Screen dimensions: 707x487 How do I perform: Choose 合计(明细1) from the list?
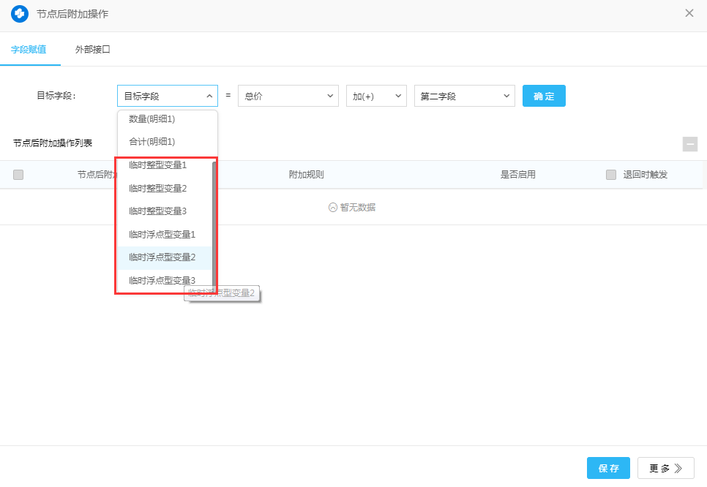point(152,141)
